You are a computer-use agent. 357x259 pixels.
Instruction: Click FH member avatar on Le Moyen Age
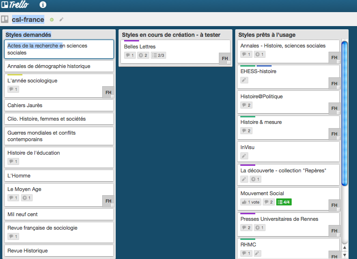pyautogui.click(x=108, y=201)
